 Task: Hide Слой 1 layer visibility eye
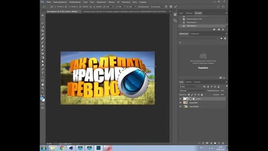pyautogui.click(x=180, y=99)
